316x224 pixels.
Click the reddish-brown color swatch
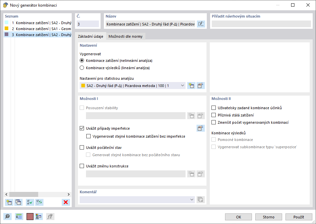30,217
